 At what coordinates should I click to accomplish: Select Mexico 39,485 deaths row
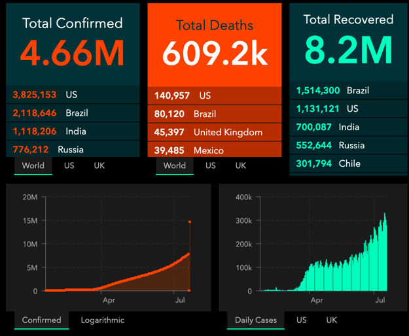click(x=215, y=150)
